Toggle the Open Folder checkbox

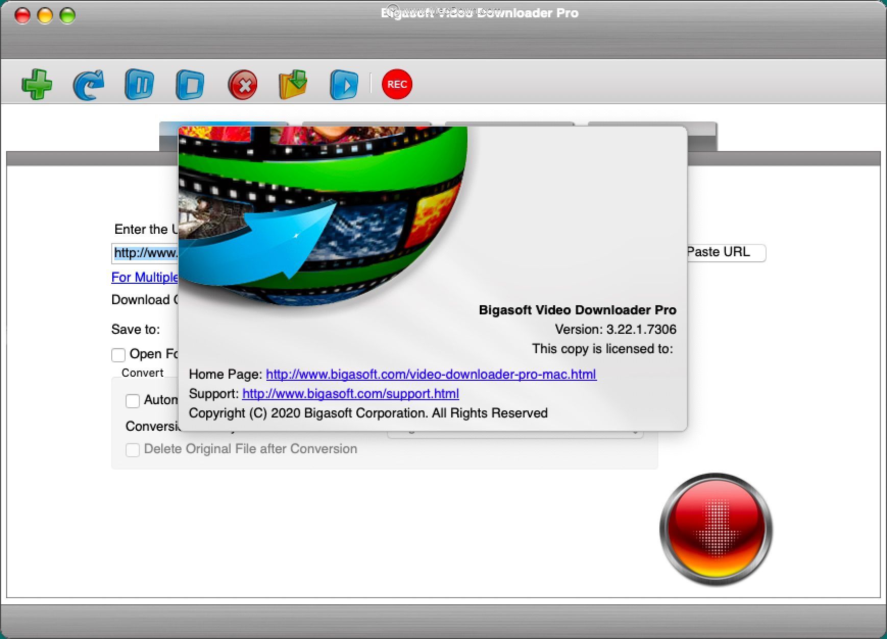(x=118, y=355)
